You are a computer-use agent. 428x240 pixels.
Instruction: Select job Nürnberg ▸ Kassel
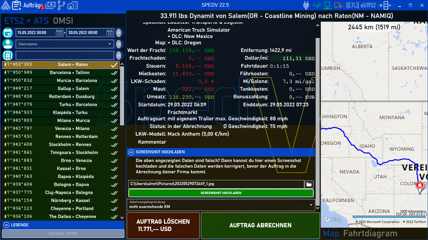click(x=61, y=201)
